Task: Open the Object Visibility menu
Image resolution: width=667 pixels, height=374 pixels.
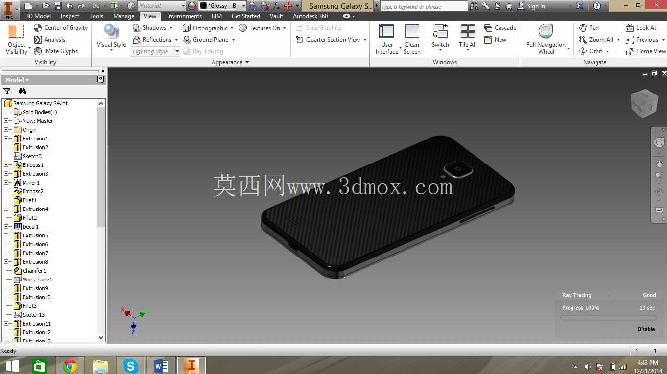Action: (17, 39)
